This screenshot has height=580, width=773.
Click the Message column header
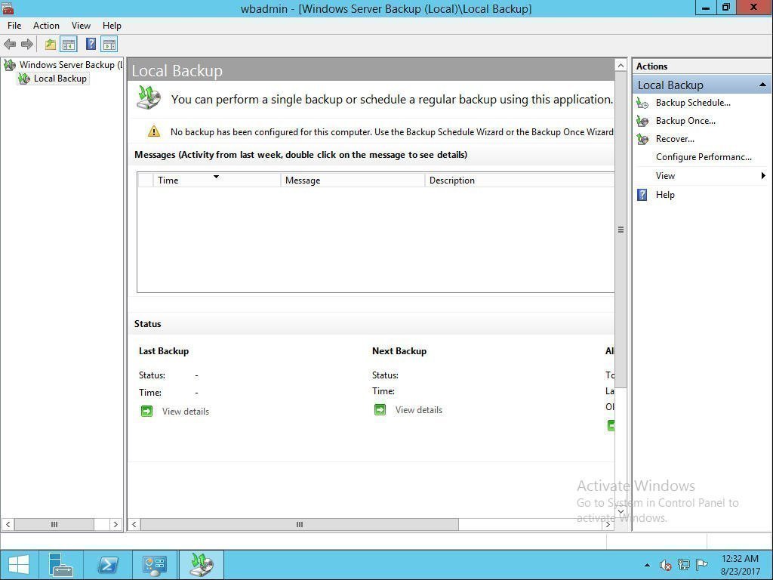[353, 180]
